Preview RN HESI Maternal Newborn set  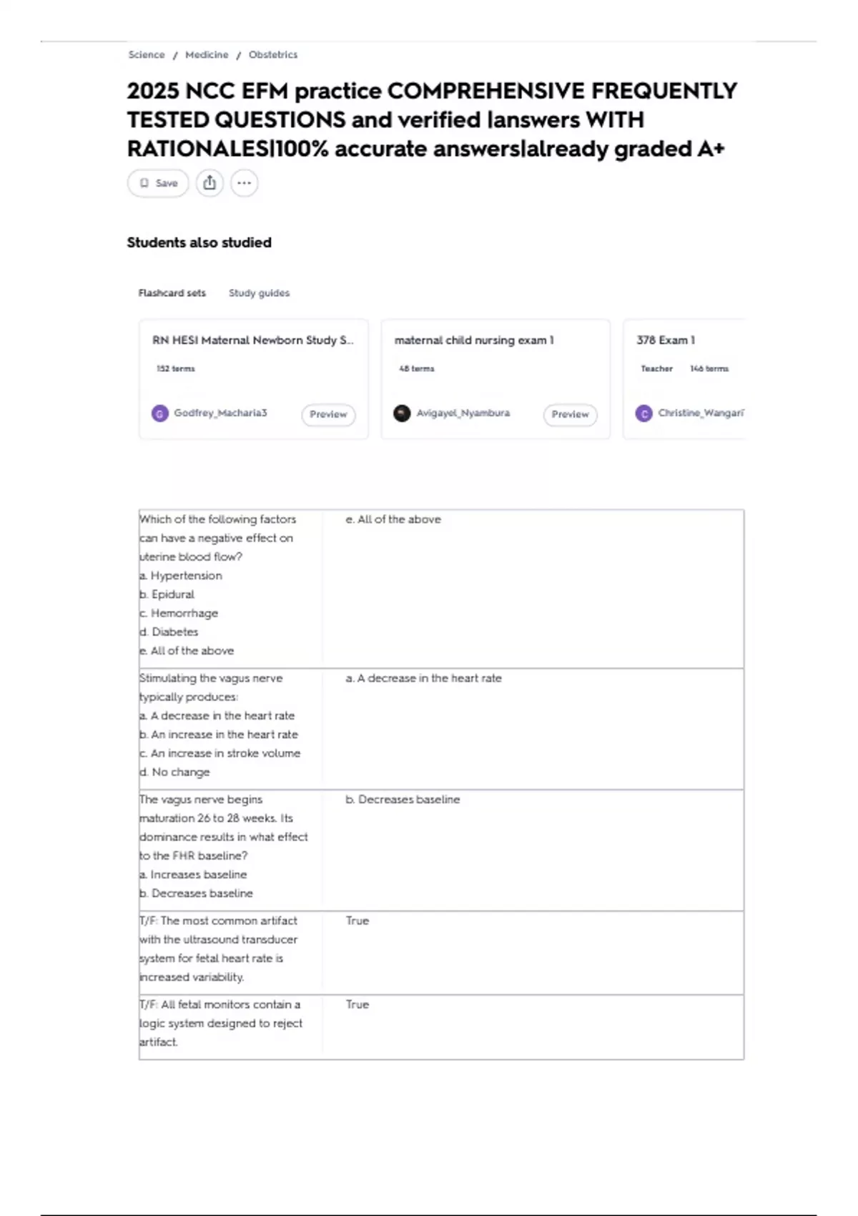coord(328,414)
